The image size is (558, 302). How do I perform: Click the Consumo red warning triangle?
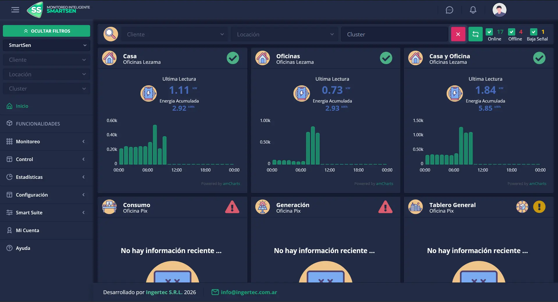tap(232, 207)
